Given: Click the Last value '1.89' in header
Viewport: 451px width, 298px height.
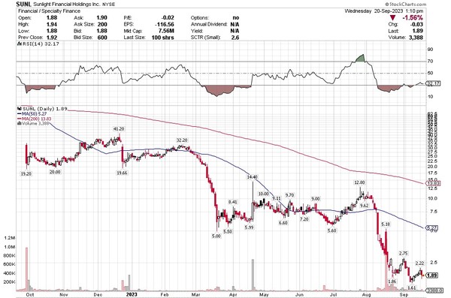Looking at the screenshot, I should coord(417,31).
